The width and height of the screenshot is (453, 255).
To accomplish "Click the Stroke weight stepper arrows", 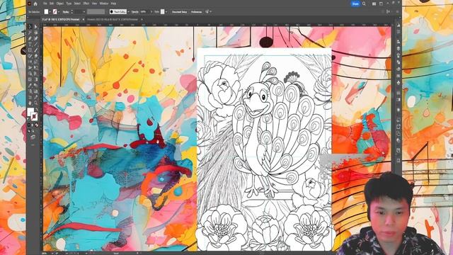I will coord(71,12).
